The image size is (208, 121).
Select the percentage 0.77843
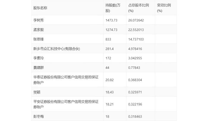point(134,68)
